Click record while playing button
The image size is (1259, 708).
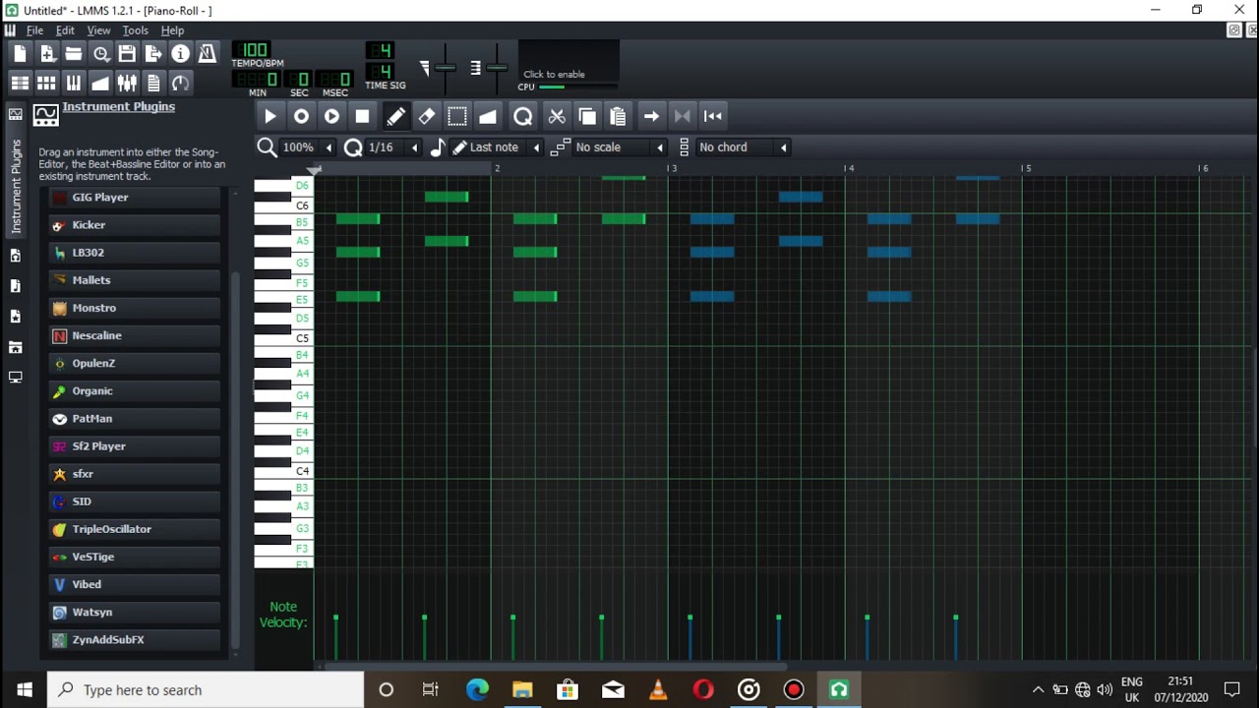tap(331, 116)
